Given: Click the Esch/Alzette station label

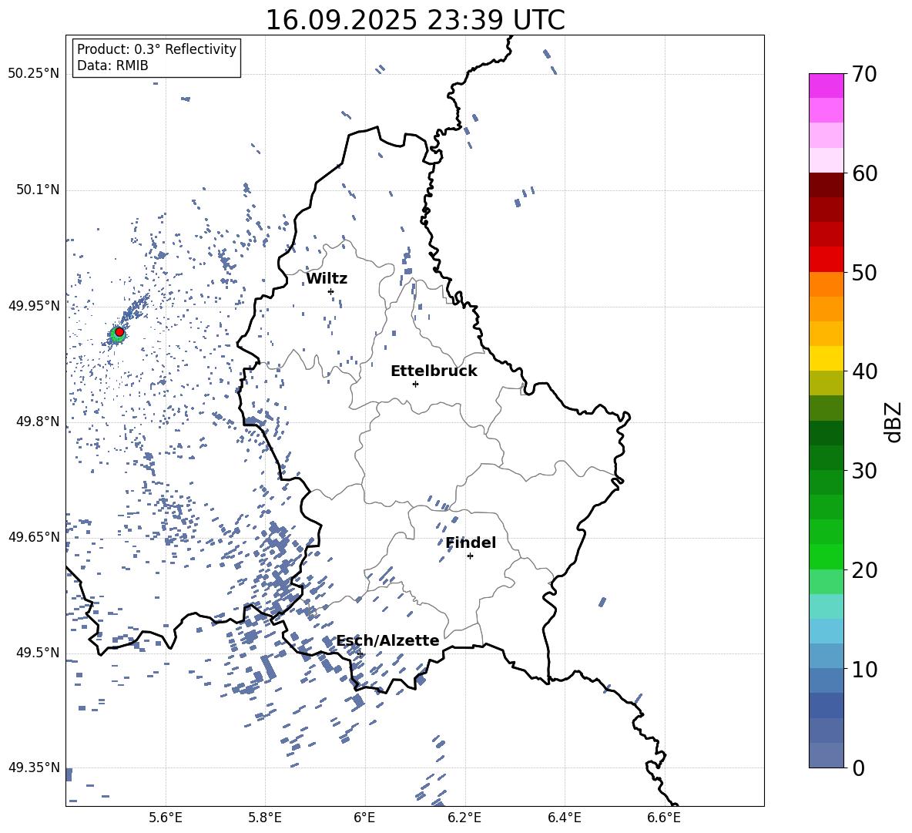Looking at the screenshot, I should click(x=387, y=640).
